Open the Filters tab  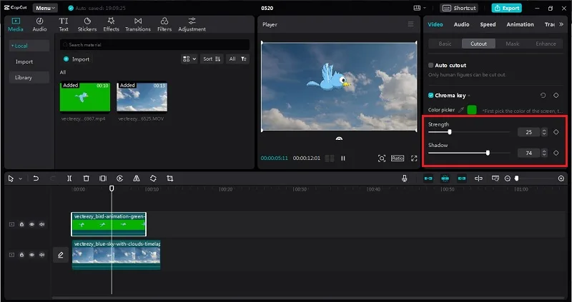pyautogui.click(x=164, y=24)
